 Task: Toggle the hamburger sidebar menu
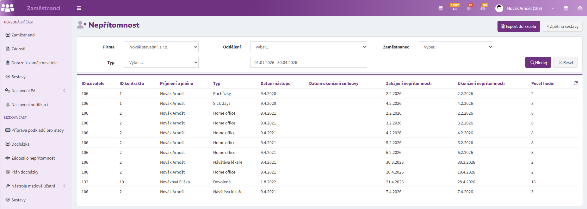[x=79, y=8]
